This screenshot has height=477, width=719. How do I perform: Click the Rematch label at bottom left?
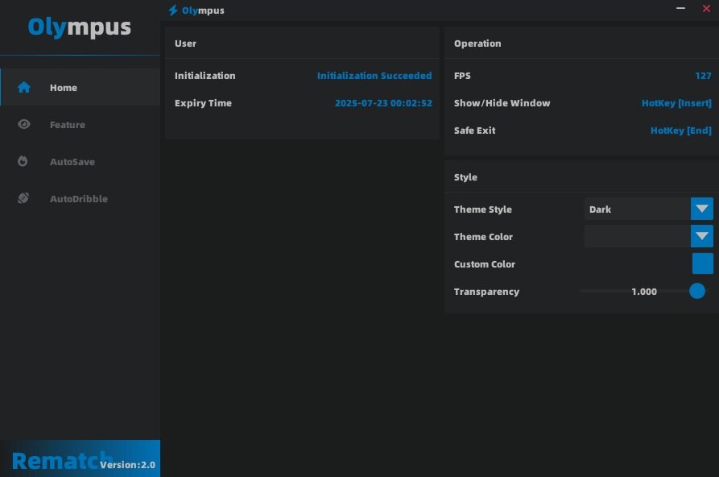pyautogui.click(x=62, y=461)
